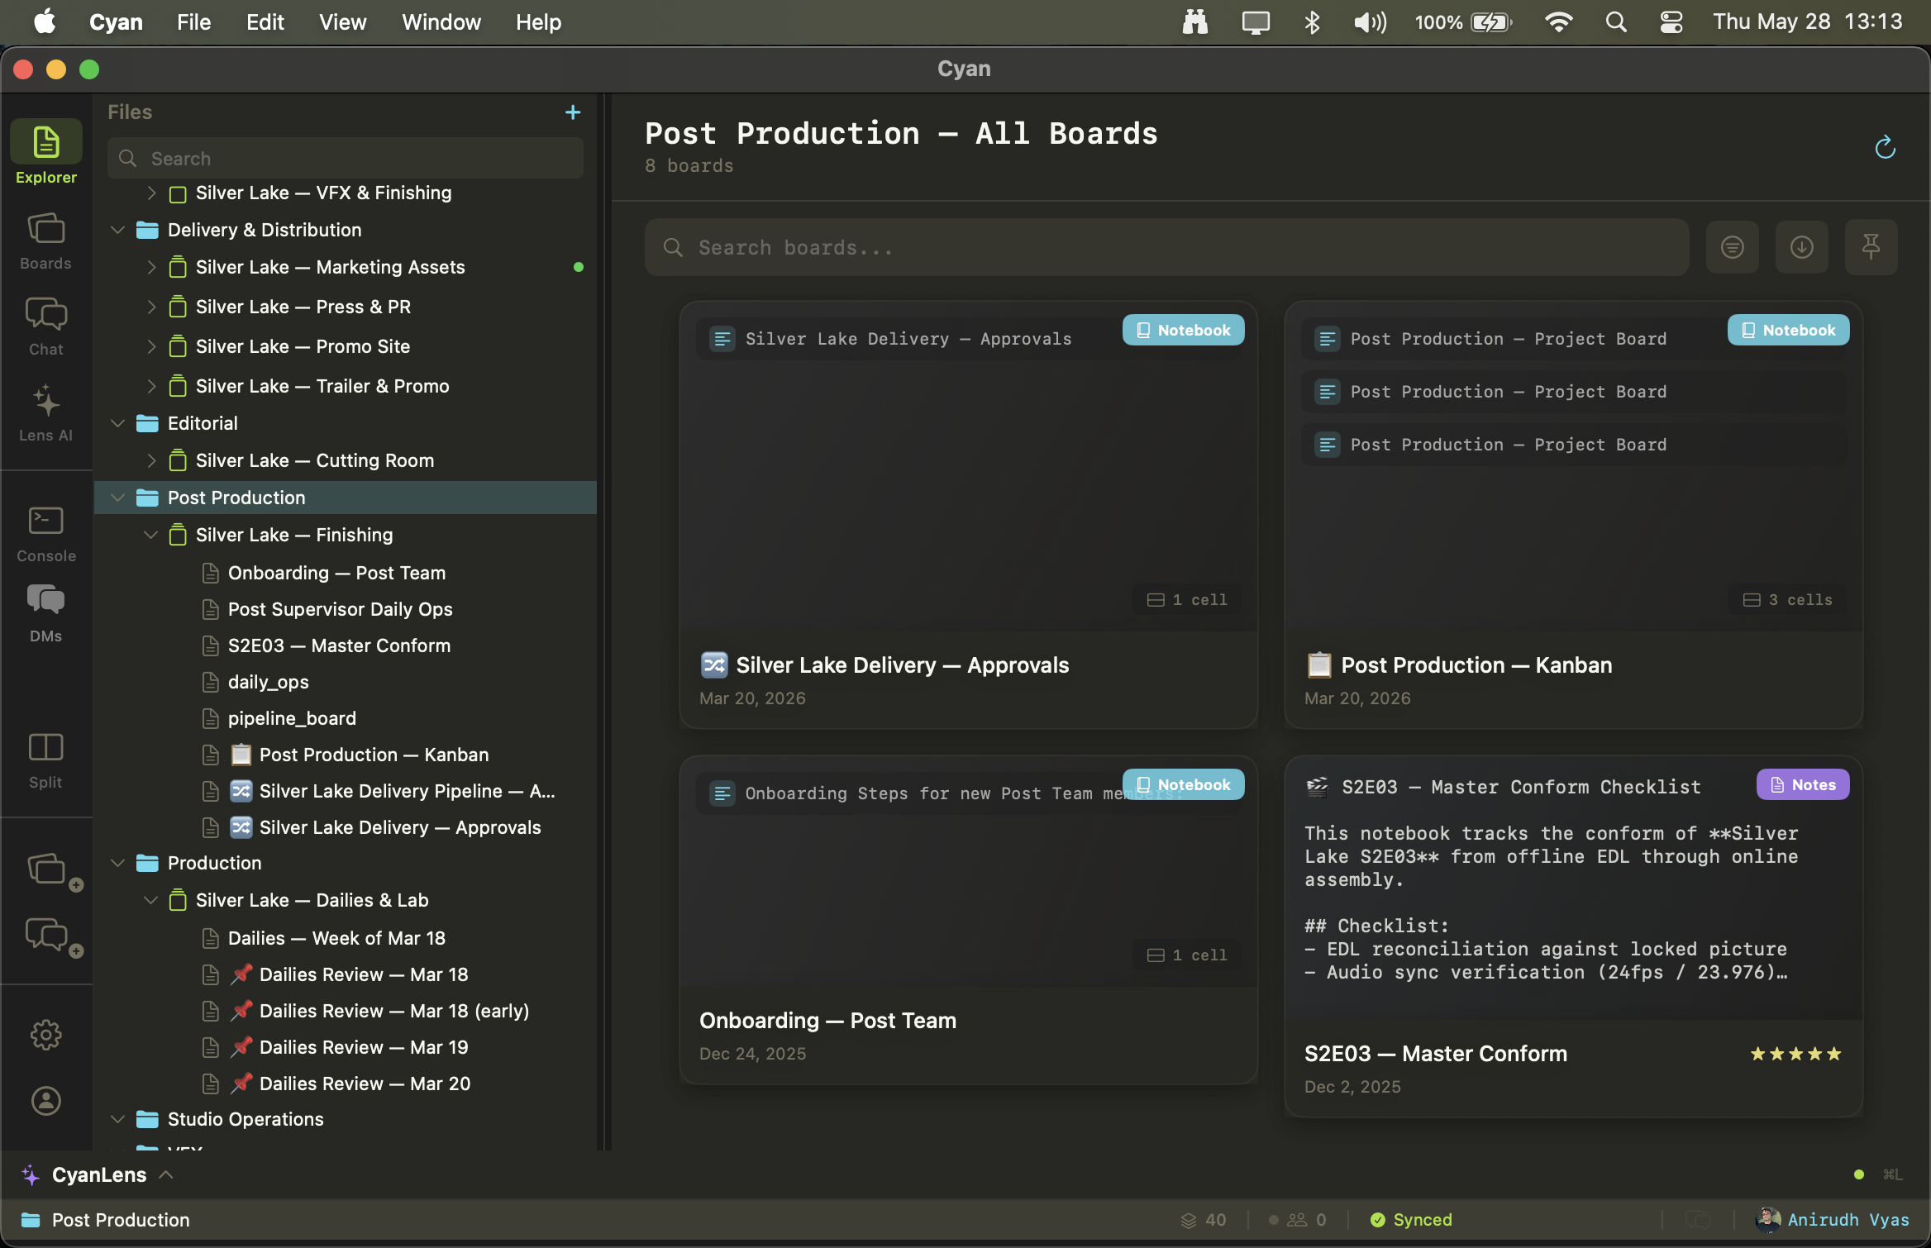
Task: Collapse the Post Production folder
Action: coord(117,498)
